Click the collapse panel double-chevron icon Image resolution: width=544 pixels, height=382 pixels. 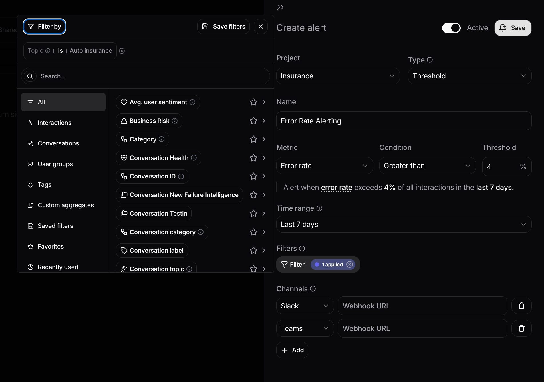click(x=280, y=7)
